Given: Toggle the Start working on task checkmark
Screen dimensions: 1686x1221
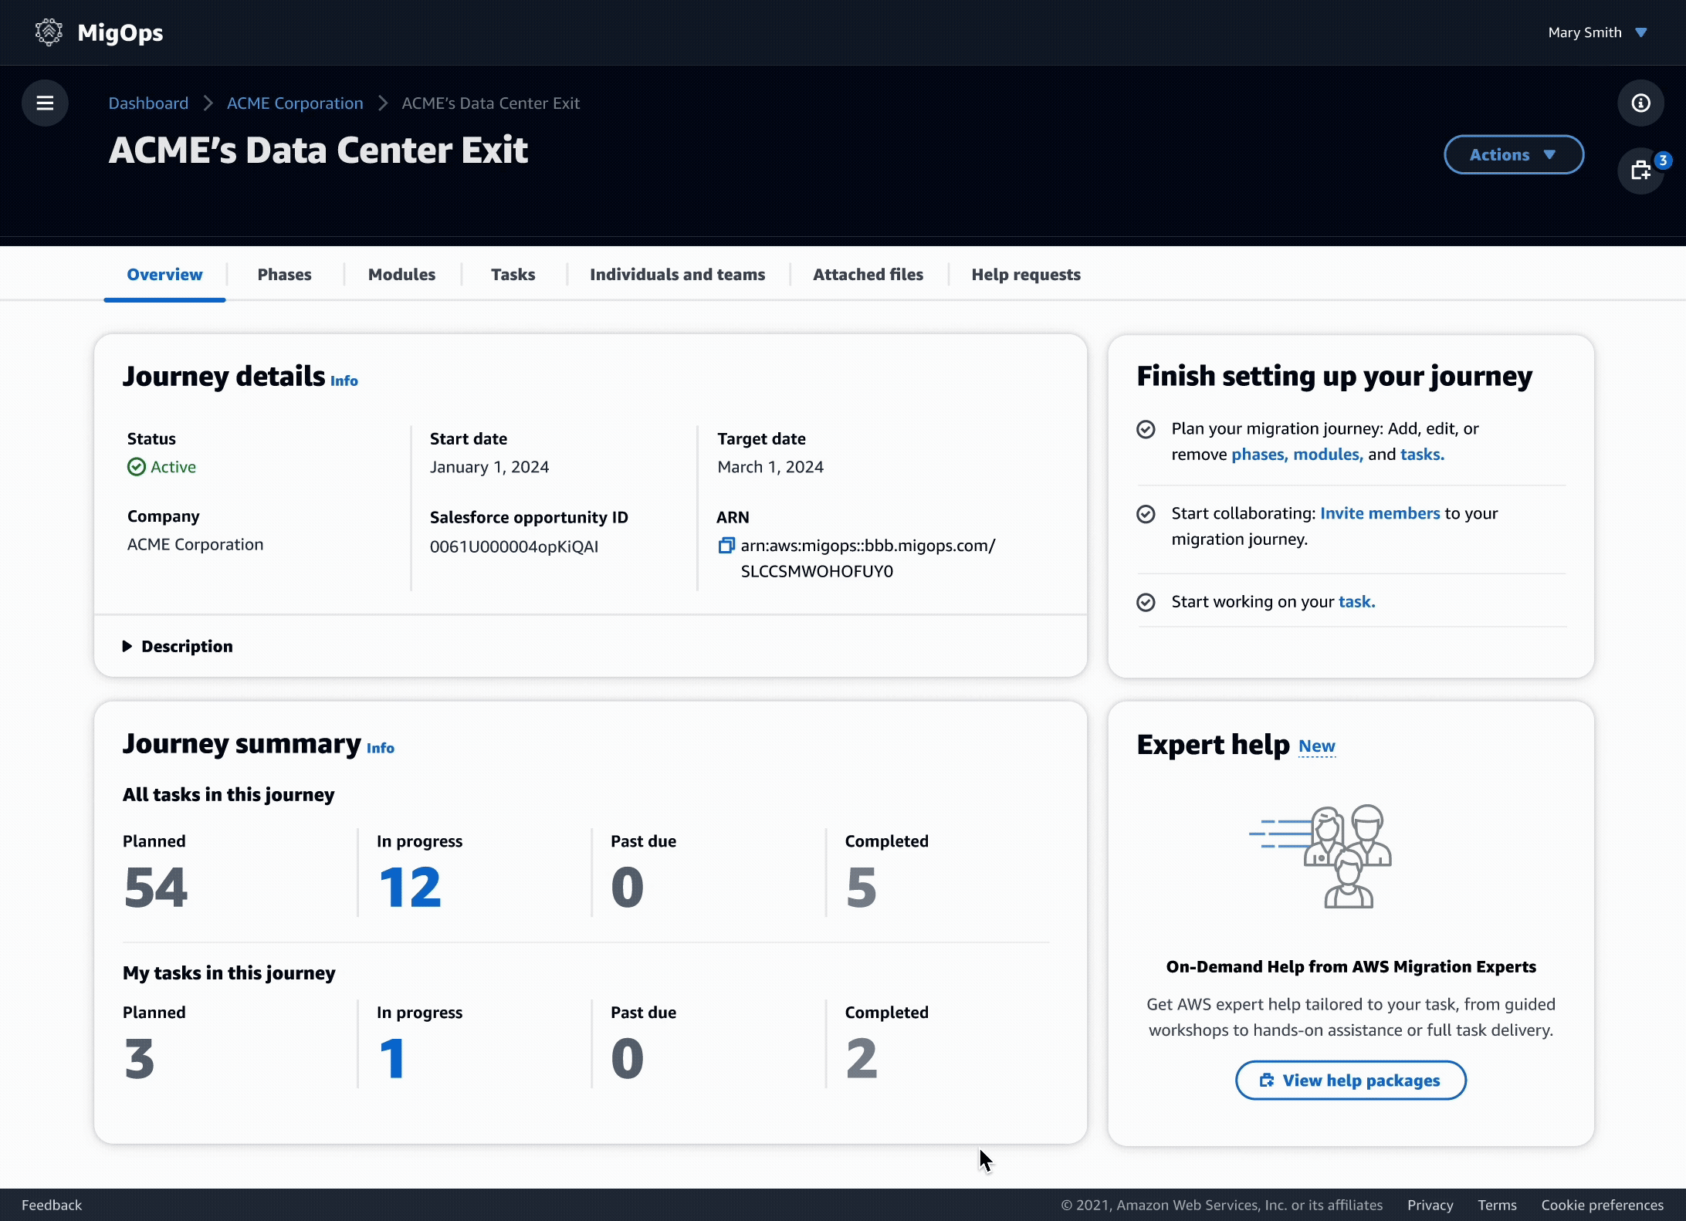Looking at the screenshot, I should 1146,602.
